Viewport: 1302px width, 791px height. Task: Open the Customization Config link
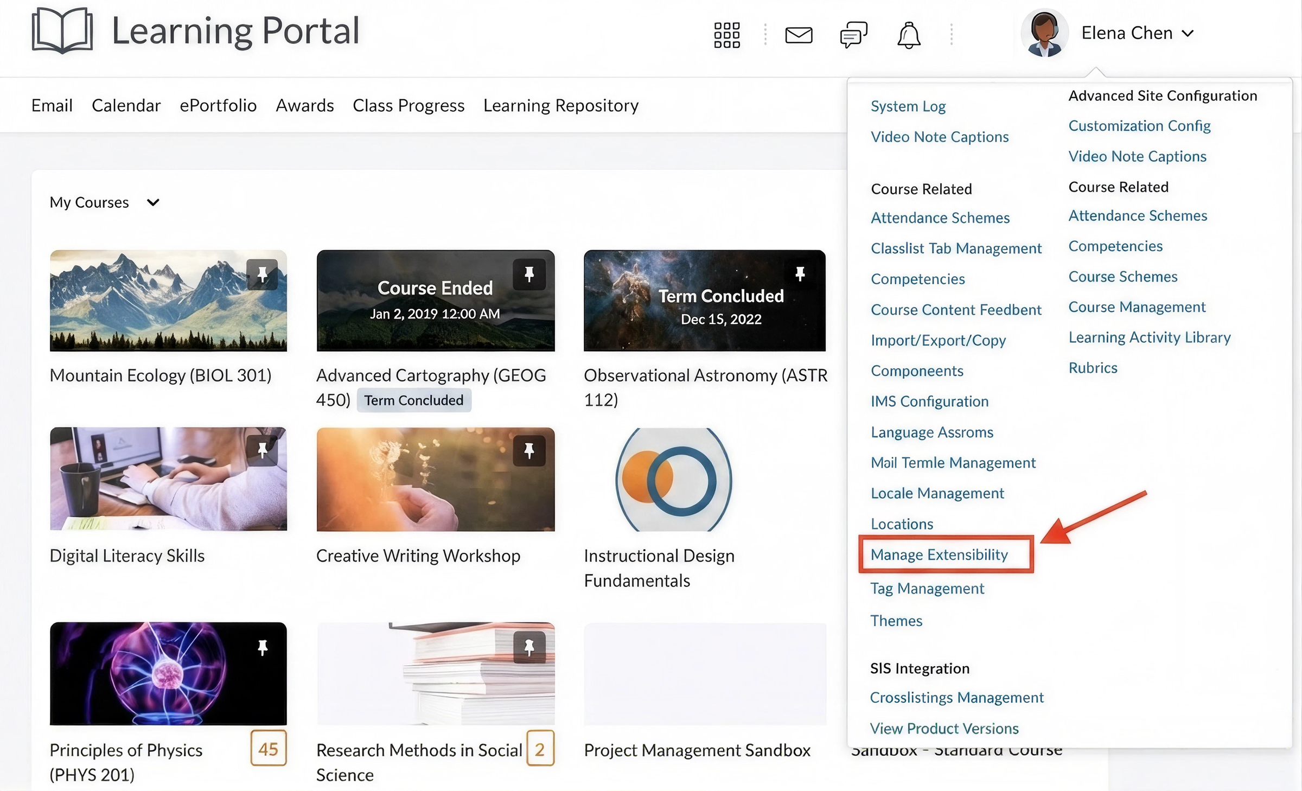pyautogui.click(x=1139, y=126)
